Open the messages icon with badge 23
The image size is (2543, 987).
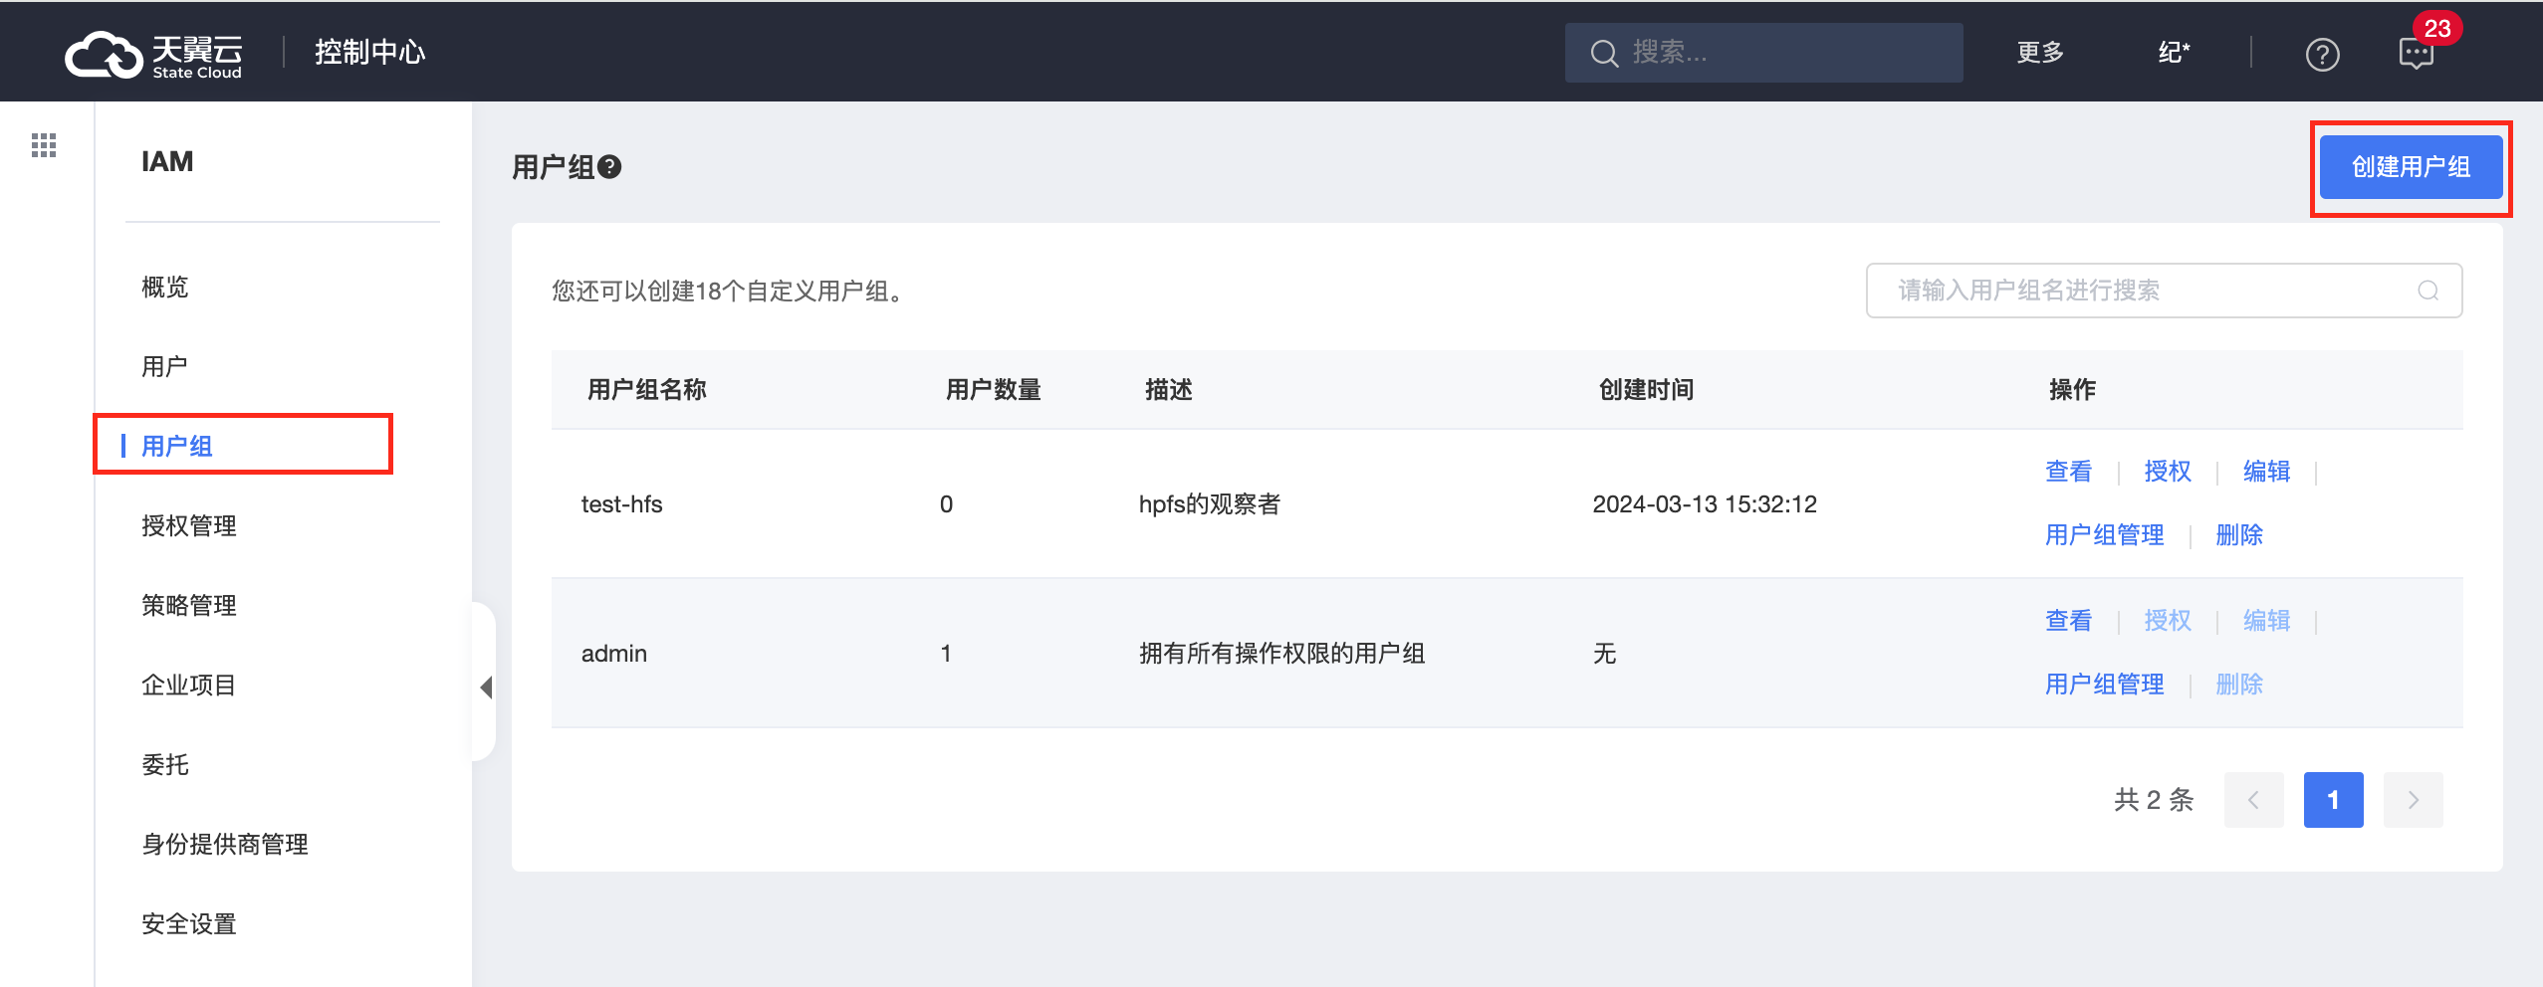2417,53
